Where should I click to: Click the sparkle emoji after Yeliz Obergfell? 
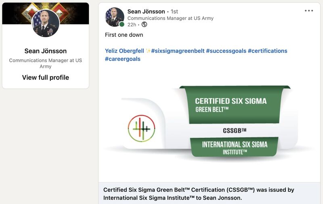[x=148, y=51]
